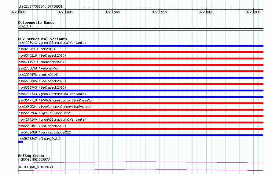Click ruler coordinate 37738910
272x174 pixels.
click(159, 12)
